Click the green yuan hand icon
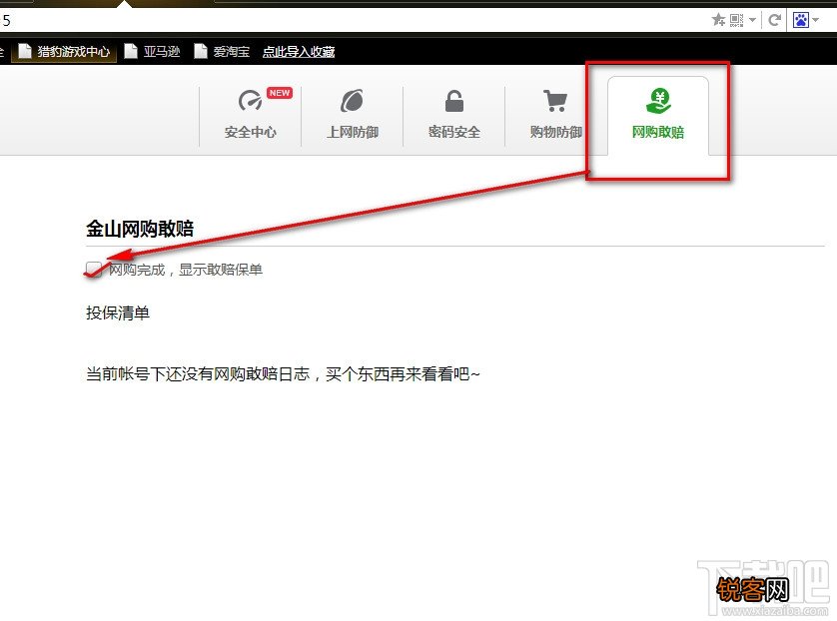Image resolution: width=837 pixels, height=621 pixels. (658, 100)
